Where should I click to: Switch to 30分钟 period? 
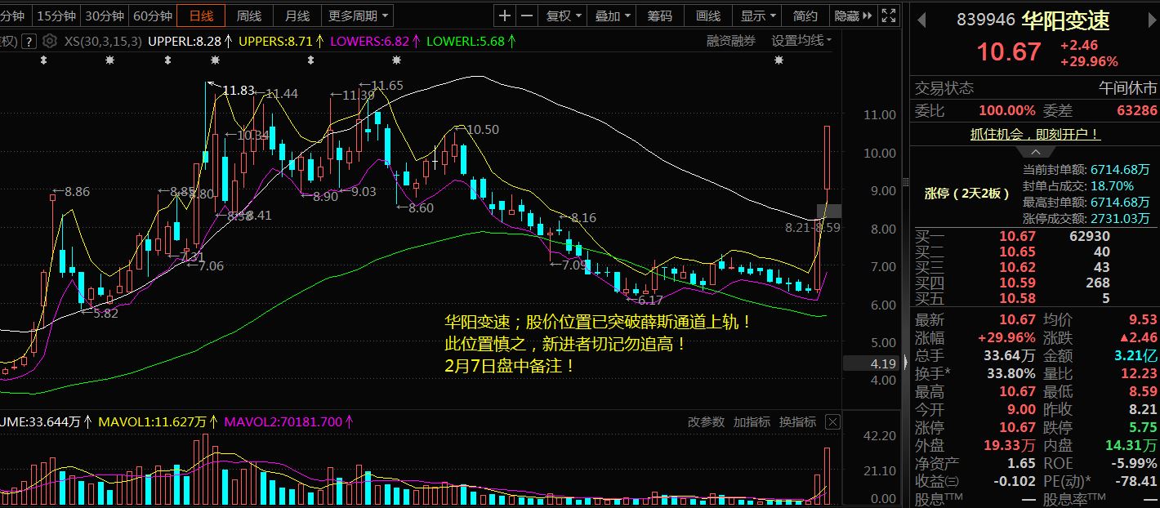pyautogui.click(x=104, y=16)
